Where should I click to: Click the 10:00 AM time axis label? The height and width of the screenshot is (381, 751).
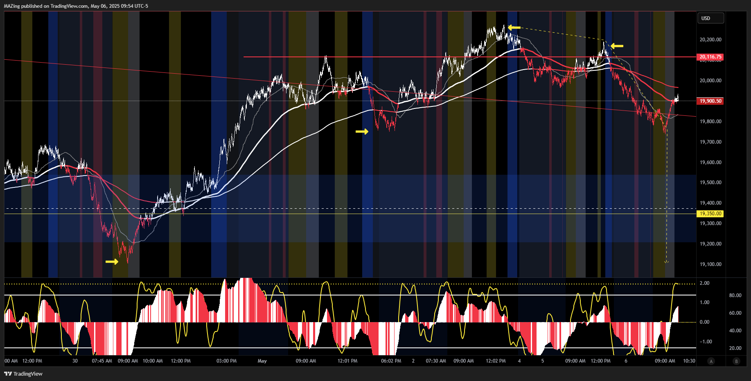coord(153,361)
